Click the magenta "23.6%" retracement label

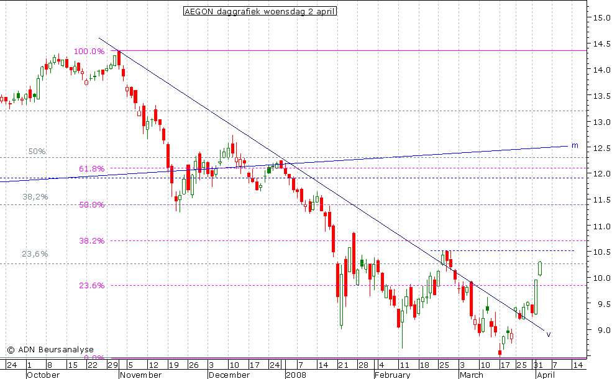tap(92, 285)
